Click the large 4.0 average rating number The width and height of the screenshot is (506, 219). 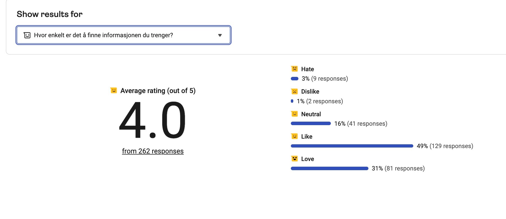coord(152,120)
